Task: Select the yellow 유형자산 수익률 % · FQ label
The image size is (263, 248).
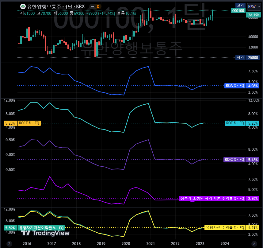Action: point(225,228)
